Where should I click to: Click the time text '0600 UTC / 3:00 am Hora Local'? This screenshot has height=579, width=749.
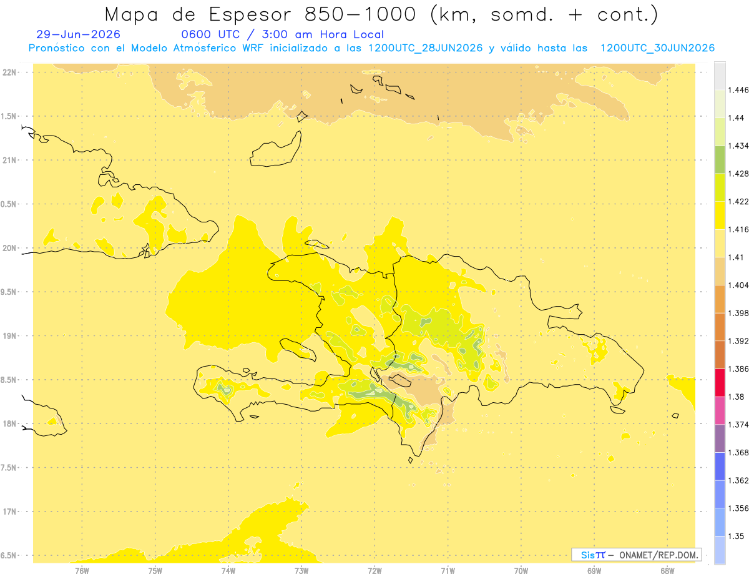point(283,34)
